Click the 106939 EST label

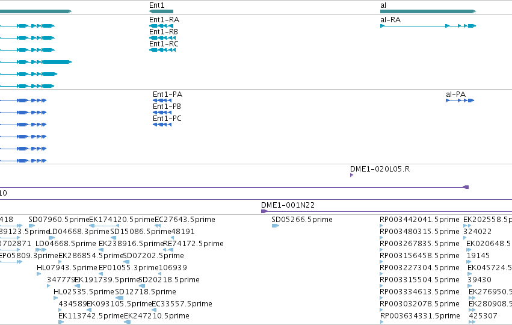point(173,268)
